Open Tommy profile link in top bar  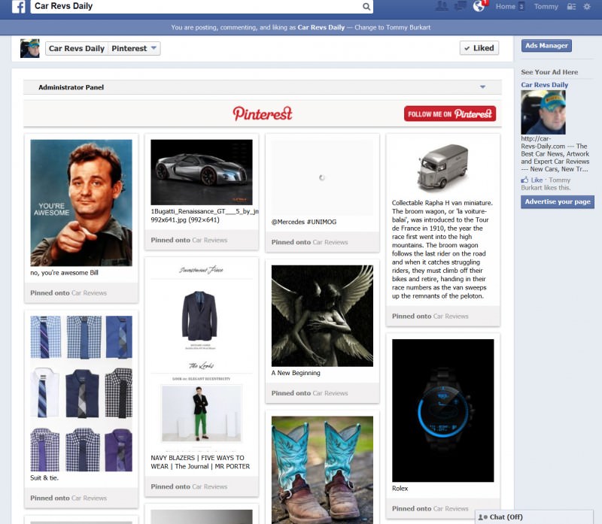tap(546, 7)
